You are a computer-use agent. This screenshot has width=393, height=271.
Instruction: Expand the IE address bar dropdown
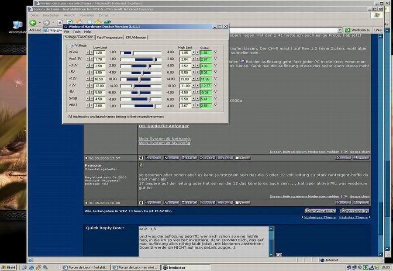pyautogui.click(x=340, y=30)
